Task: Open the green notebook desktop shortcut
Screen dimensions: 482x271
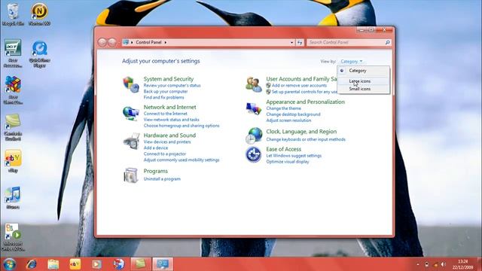Action: tap(13, 127)
